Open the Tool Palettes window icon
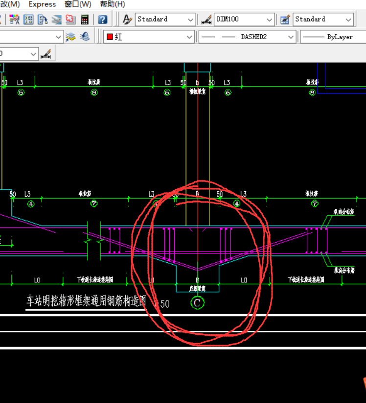366x403 pixels. [x=43, y=20]
